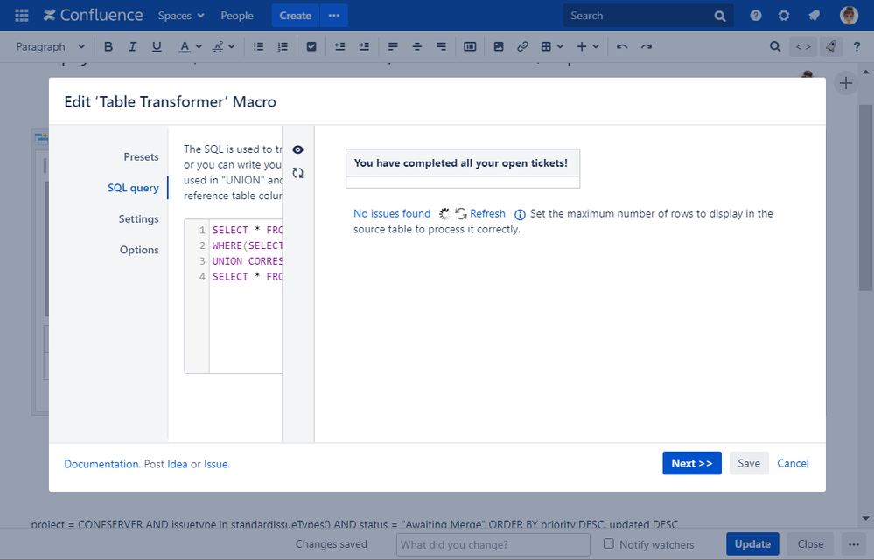The image size is (874, 560).
Task: Click inside the SQL code editor
Action: click(x=234, y=295)
